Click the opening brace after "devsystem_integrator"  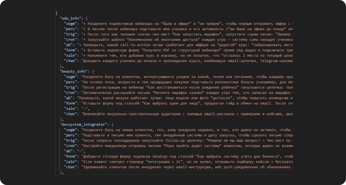[x=114, y=124]
